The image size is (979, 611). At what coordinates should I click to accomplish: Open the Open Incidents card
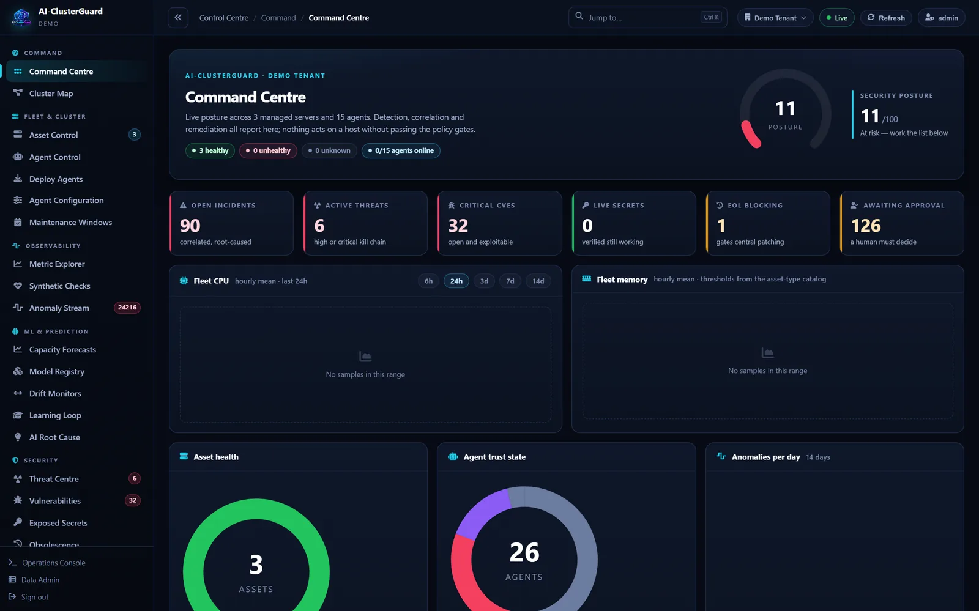pyautogui.click(x=231, y=223)
